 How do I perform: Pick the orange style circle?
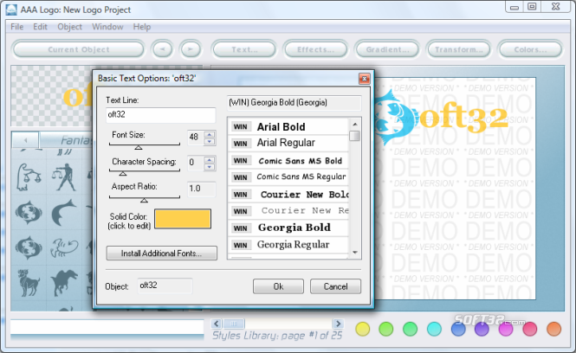tap(554, 329)
